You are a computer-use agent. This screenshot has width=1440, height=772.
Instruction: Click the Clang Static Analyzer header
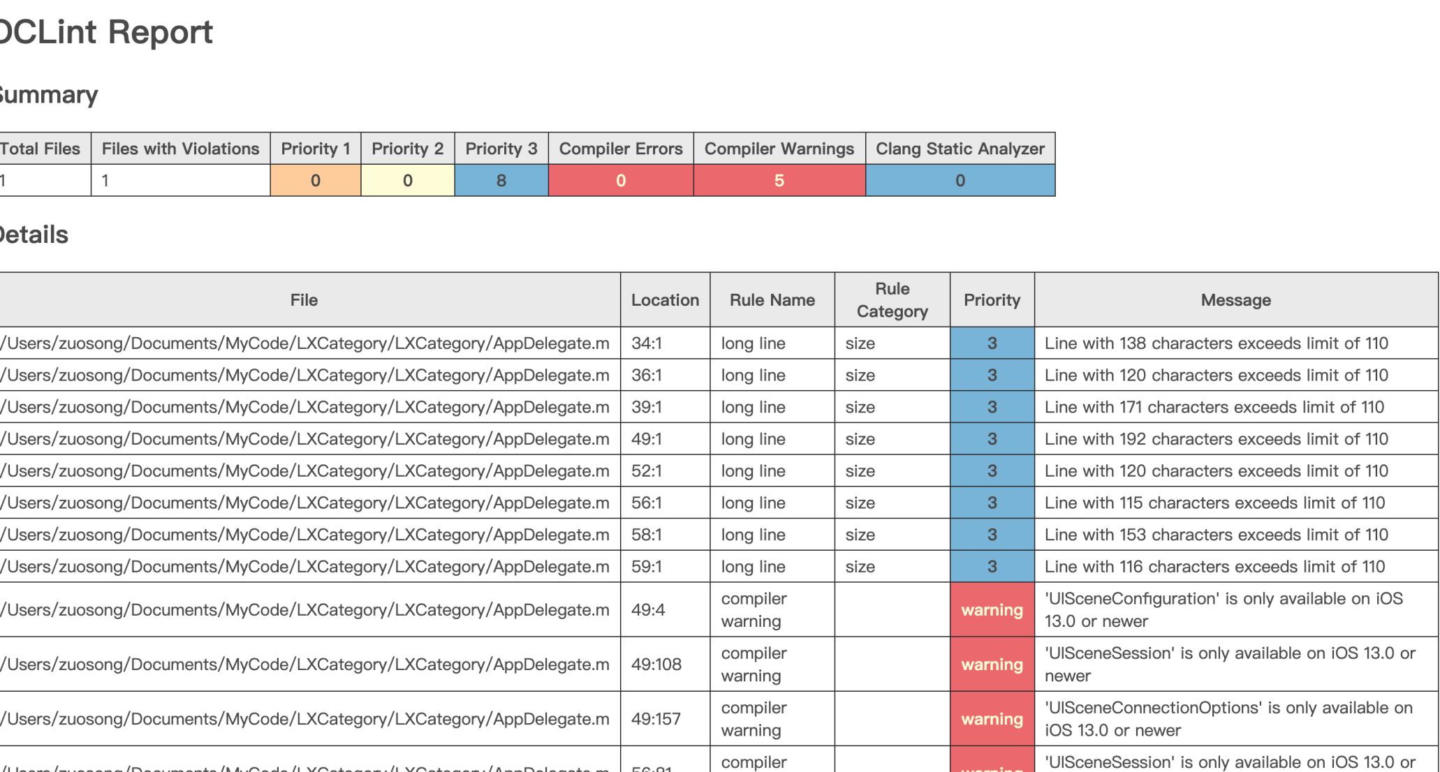point(960,149)
